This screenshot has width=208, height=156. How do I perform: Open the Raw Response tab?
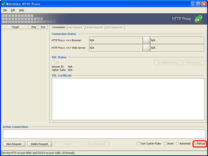coord(114,27)
